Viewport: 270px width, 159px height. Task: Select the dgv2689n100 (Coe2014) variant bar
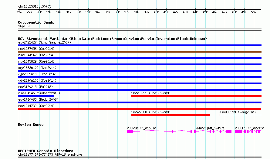pyautogui.click(x=140, y=77)
